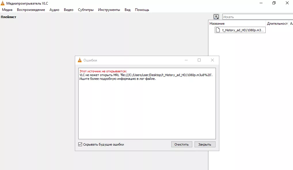Viewport: 293px width, 170px height.
Task: Click the red Этот источник не открывается text
Action: (x=103, y=71)
